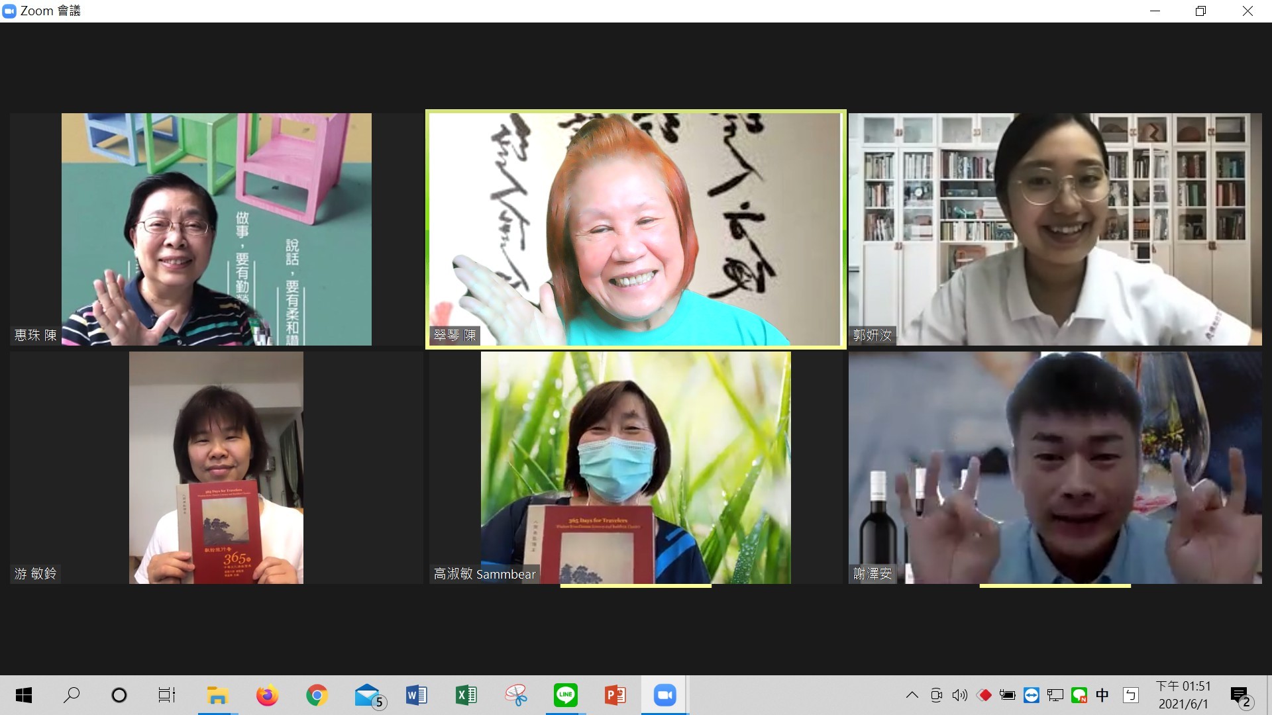Open the Zoom app in taskbar
The width and height of the screenshot is (1272, 715).
[664, 695]
